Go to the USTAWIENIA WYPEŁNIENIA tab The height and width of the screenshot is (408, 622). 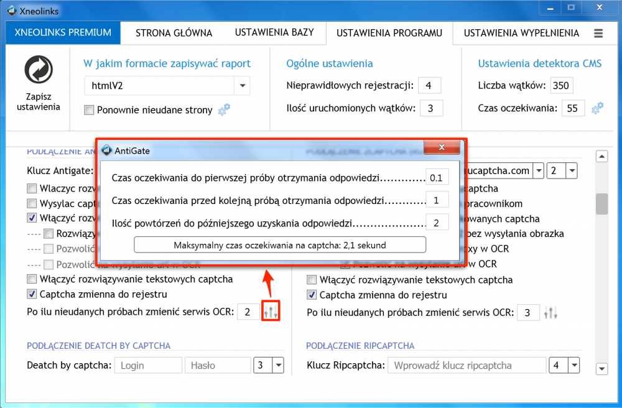tap(521, 33)
